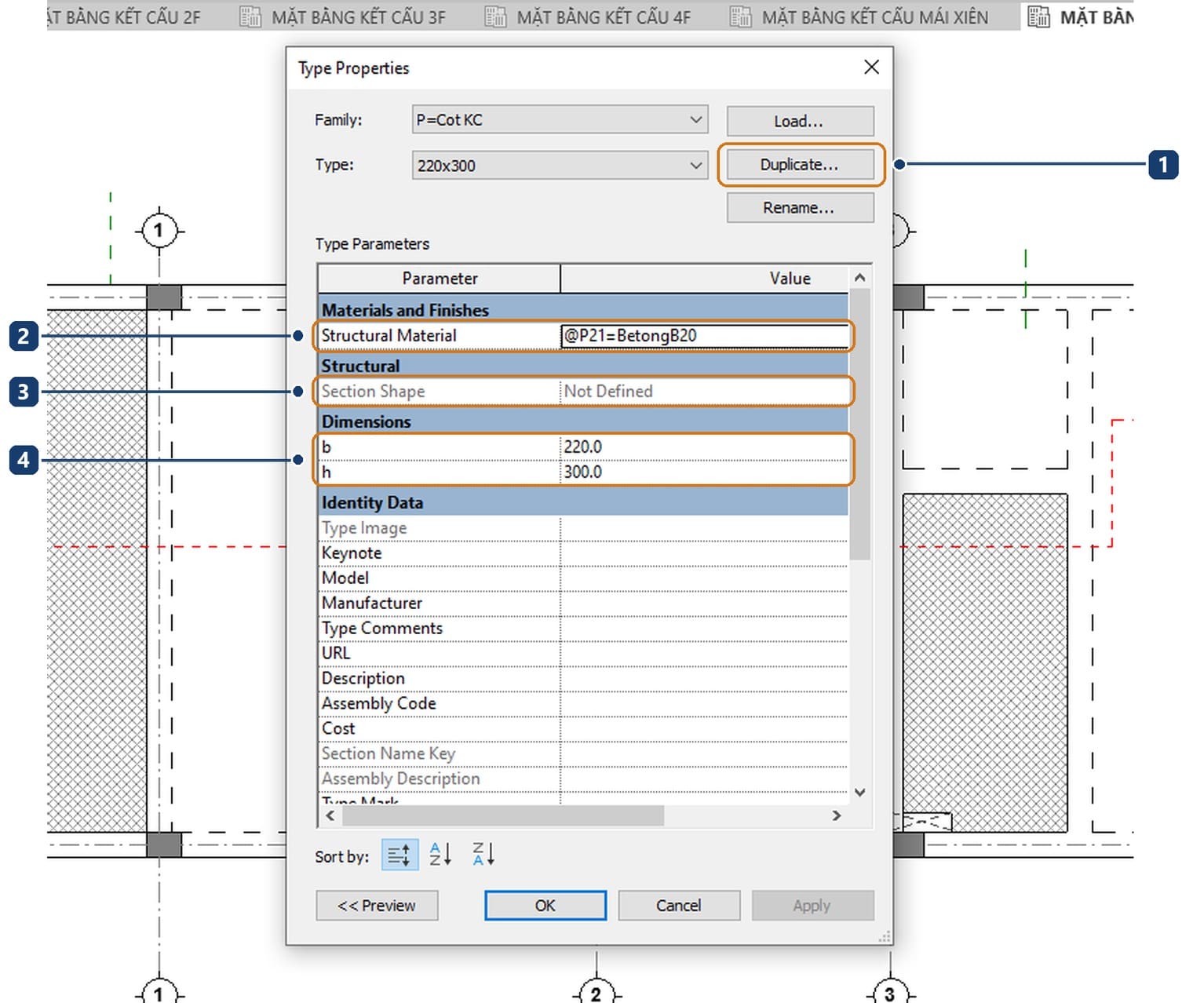
Task: Click the Type Comments parameter row
Action: pos(583,629)
